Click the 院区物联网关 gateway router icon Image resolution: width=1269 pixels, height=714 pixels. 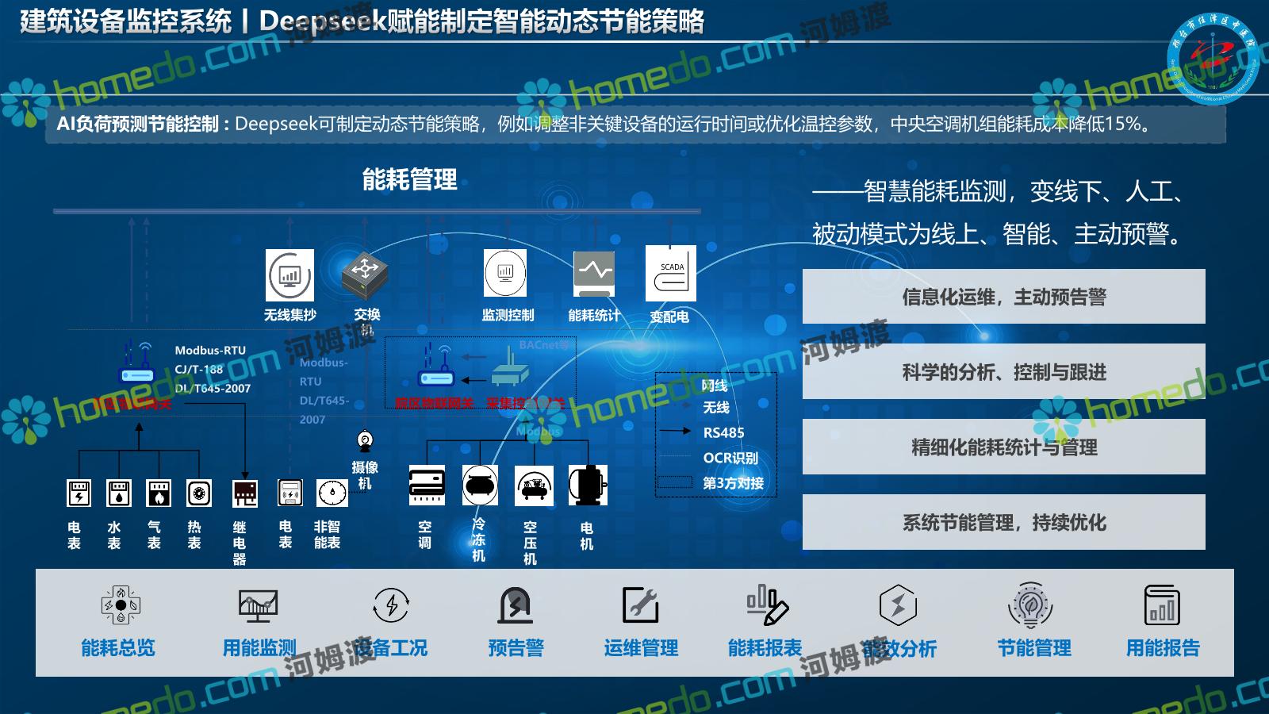435,367
